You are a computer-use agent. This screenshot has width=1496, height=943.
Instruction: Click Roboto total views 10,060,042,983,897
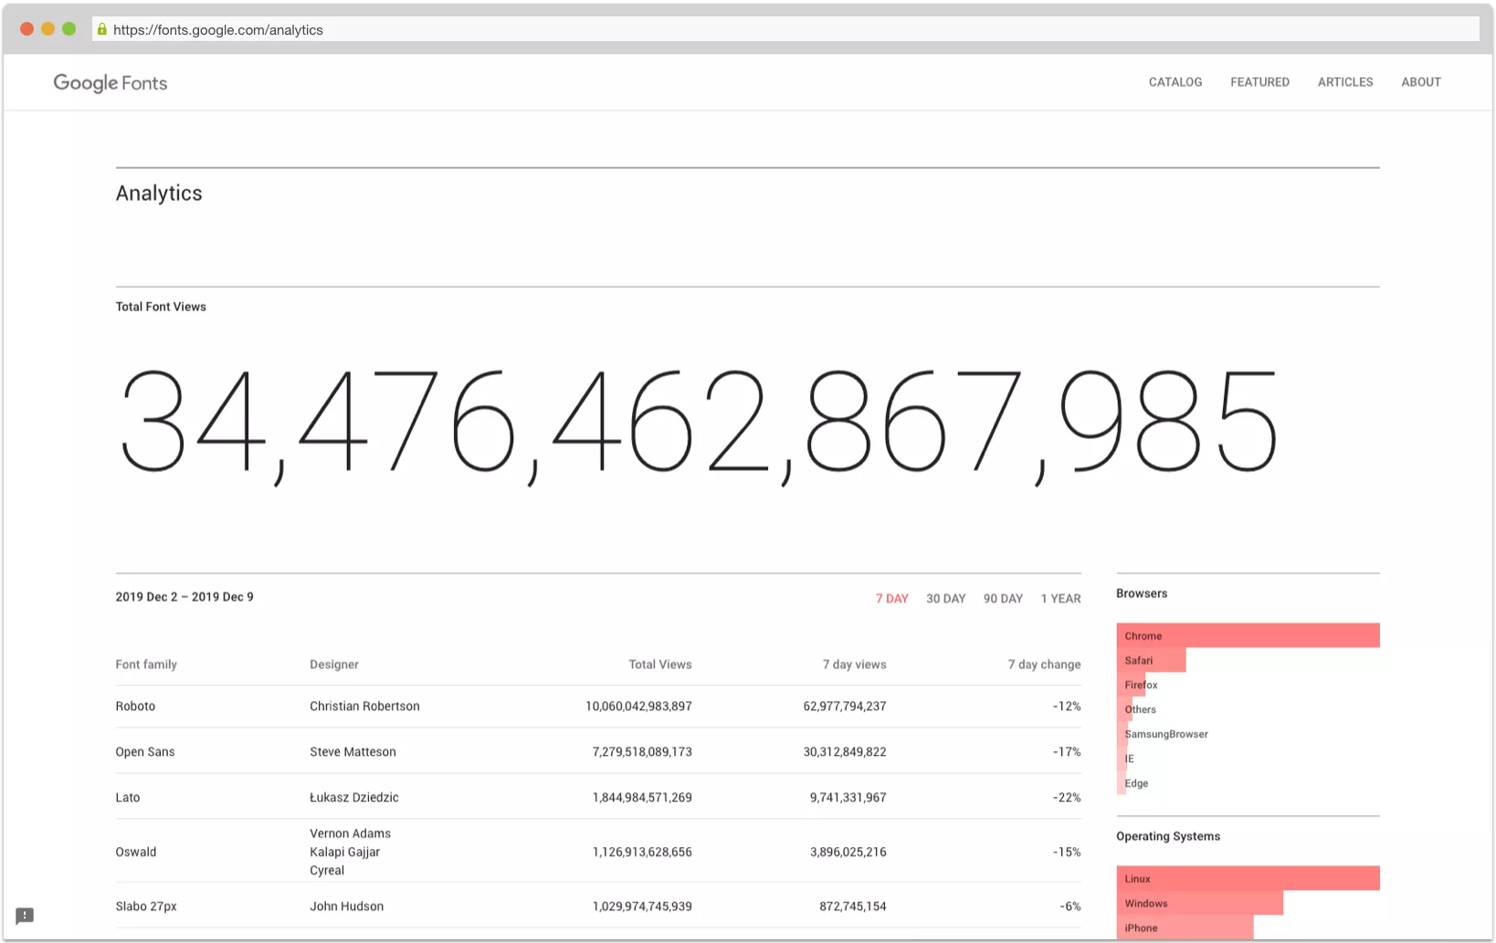point(638,707)
